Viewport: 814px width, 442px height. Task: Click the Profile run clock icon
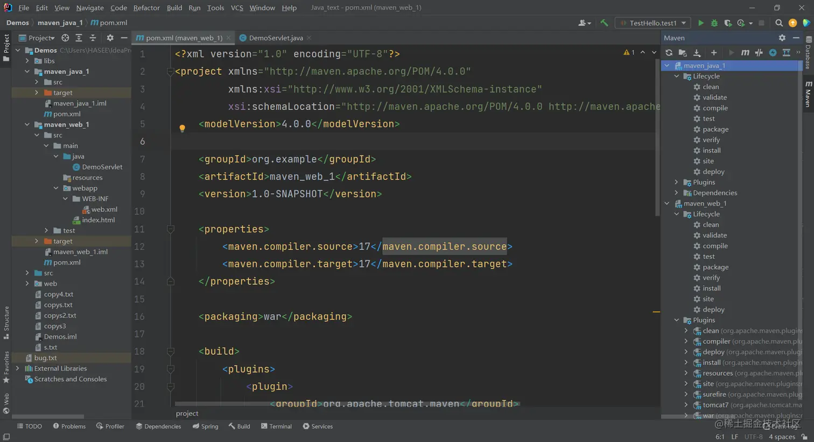tap(741, 23)
